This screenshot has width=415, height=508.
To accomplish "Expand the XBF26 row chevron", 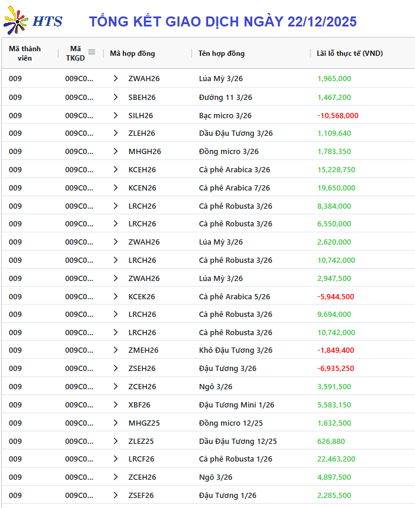I will (x=116, y=405).
